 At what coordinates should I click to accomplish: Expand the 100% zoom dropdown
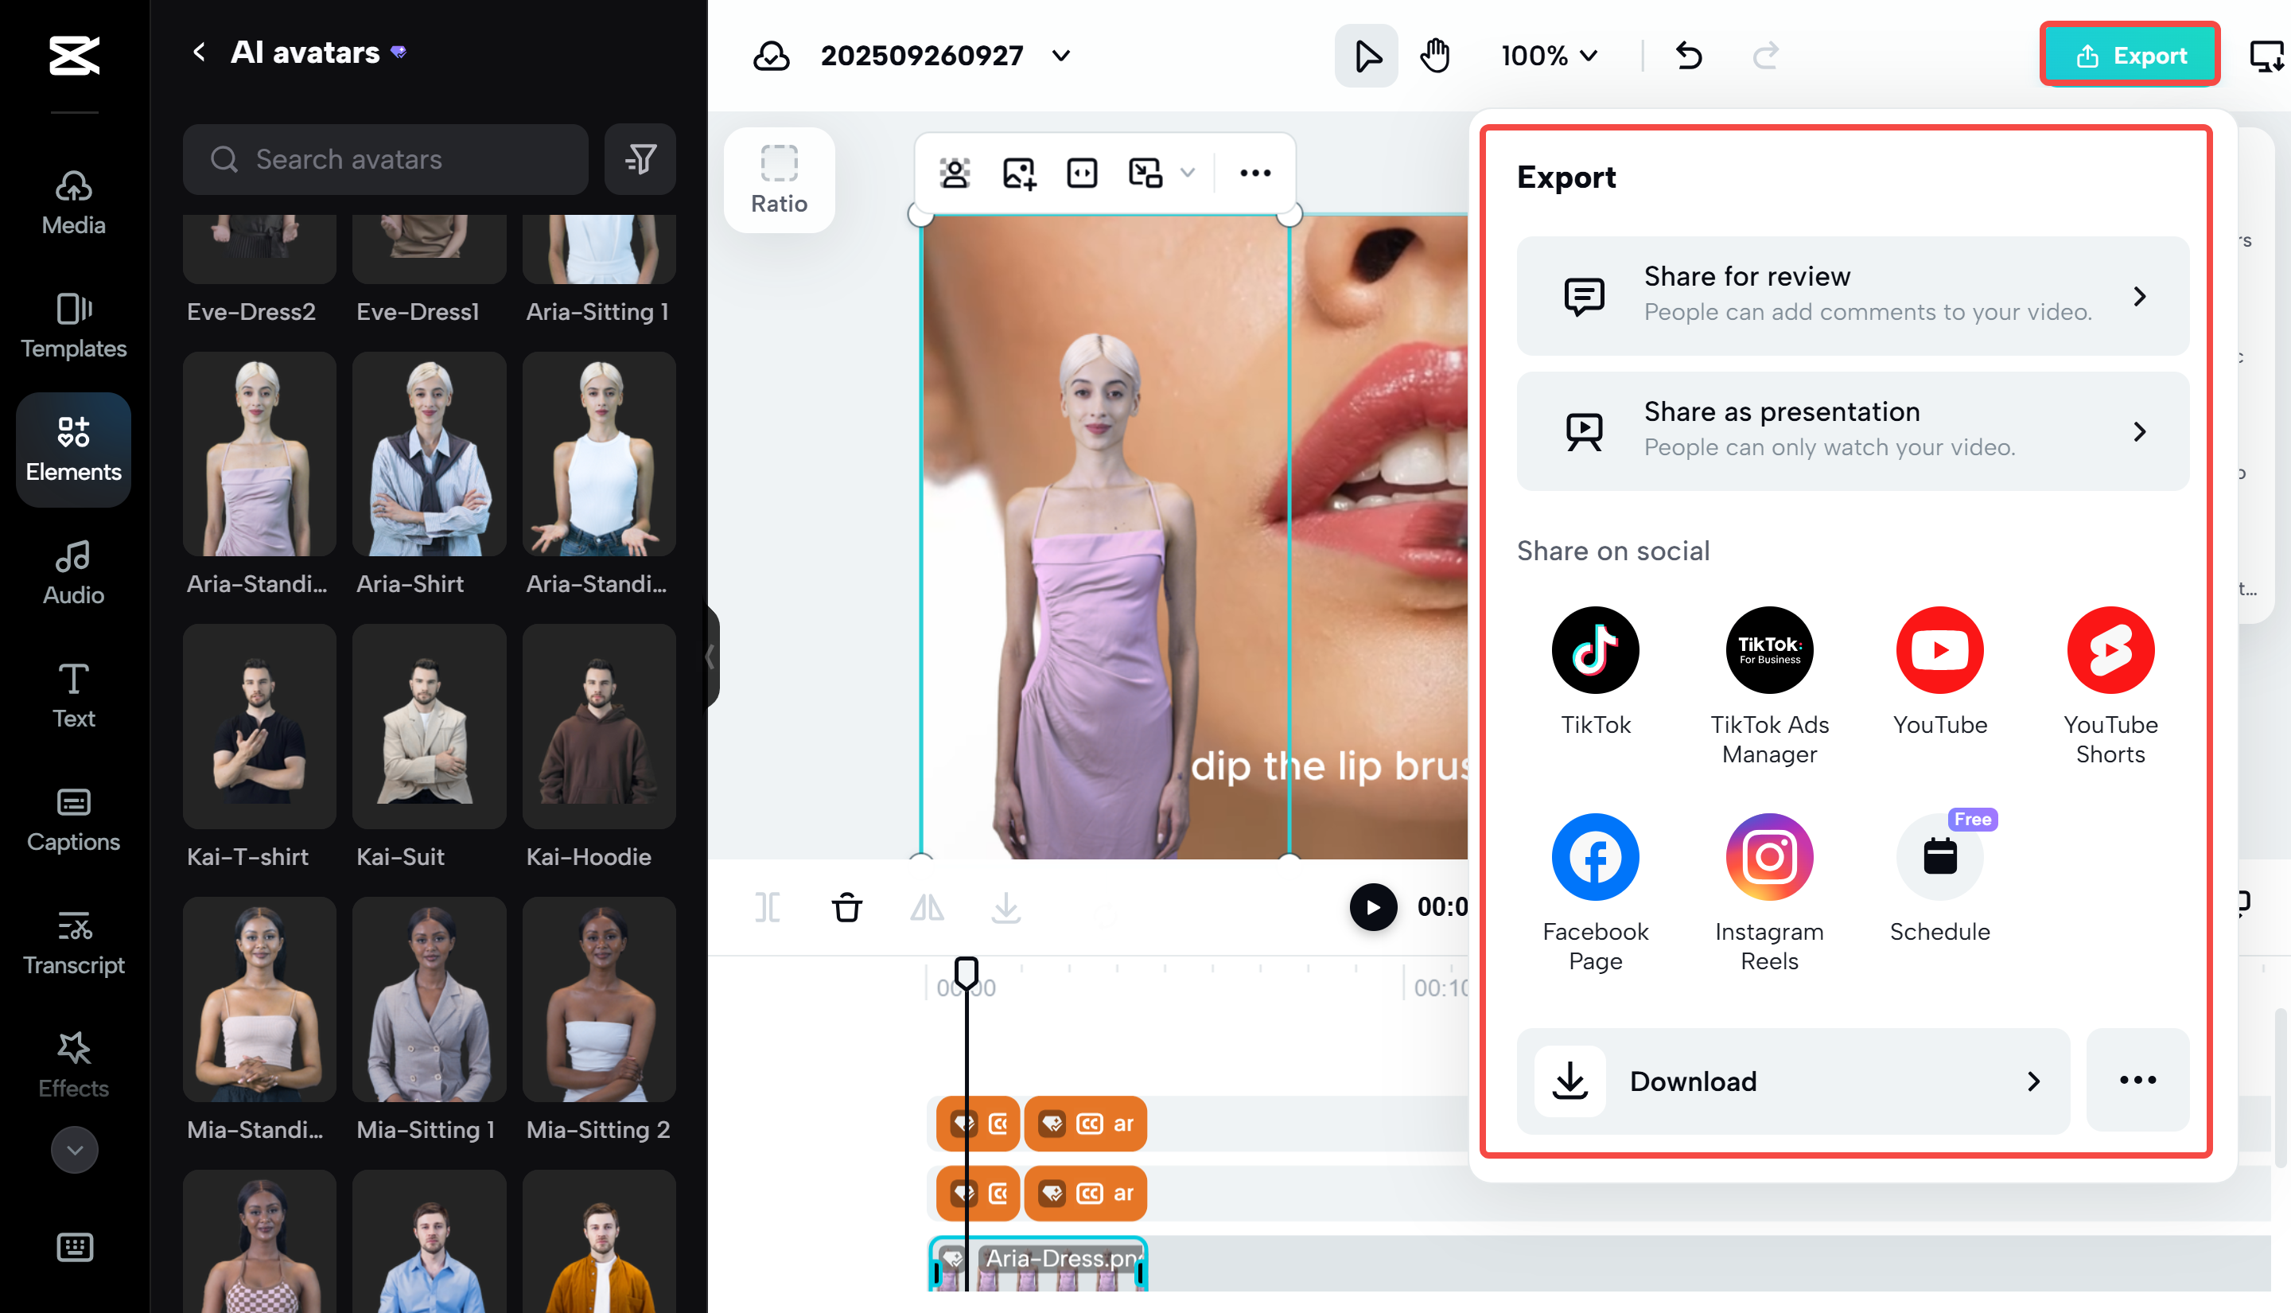point(1548,56)
